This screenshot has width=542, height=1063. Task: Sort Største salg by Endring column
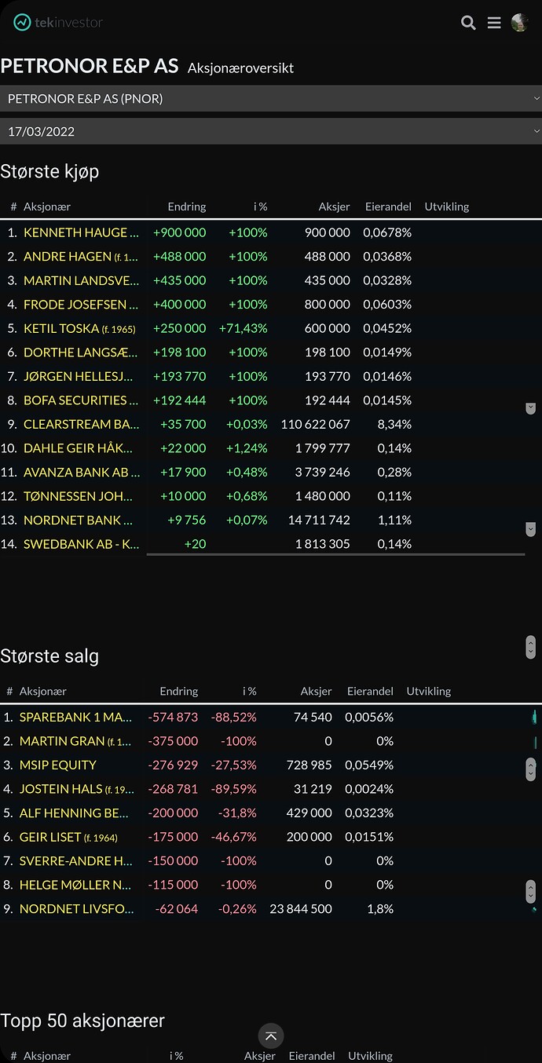pyautogui.click(x=179, y=692)
